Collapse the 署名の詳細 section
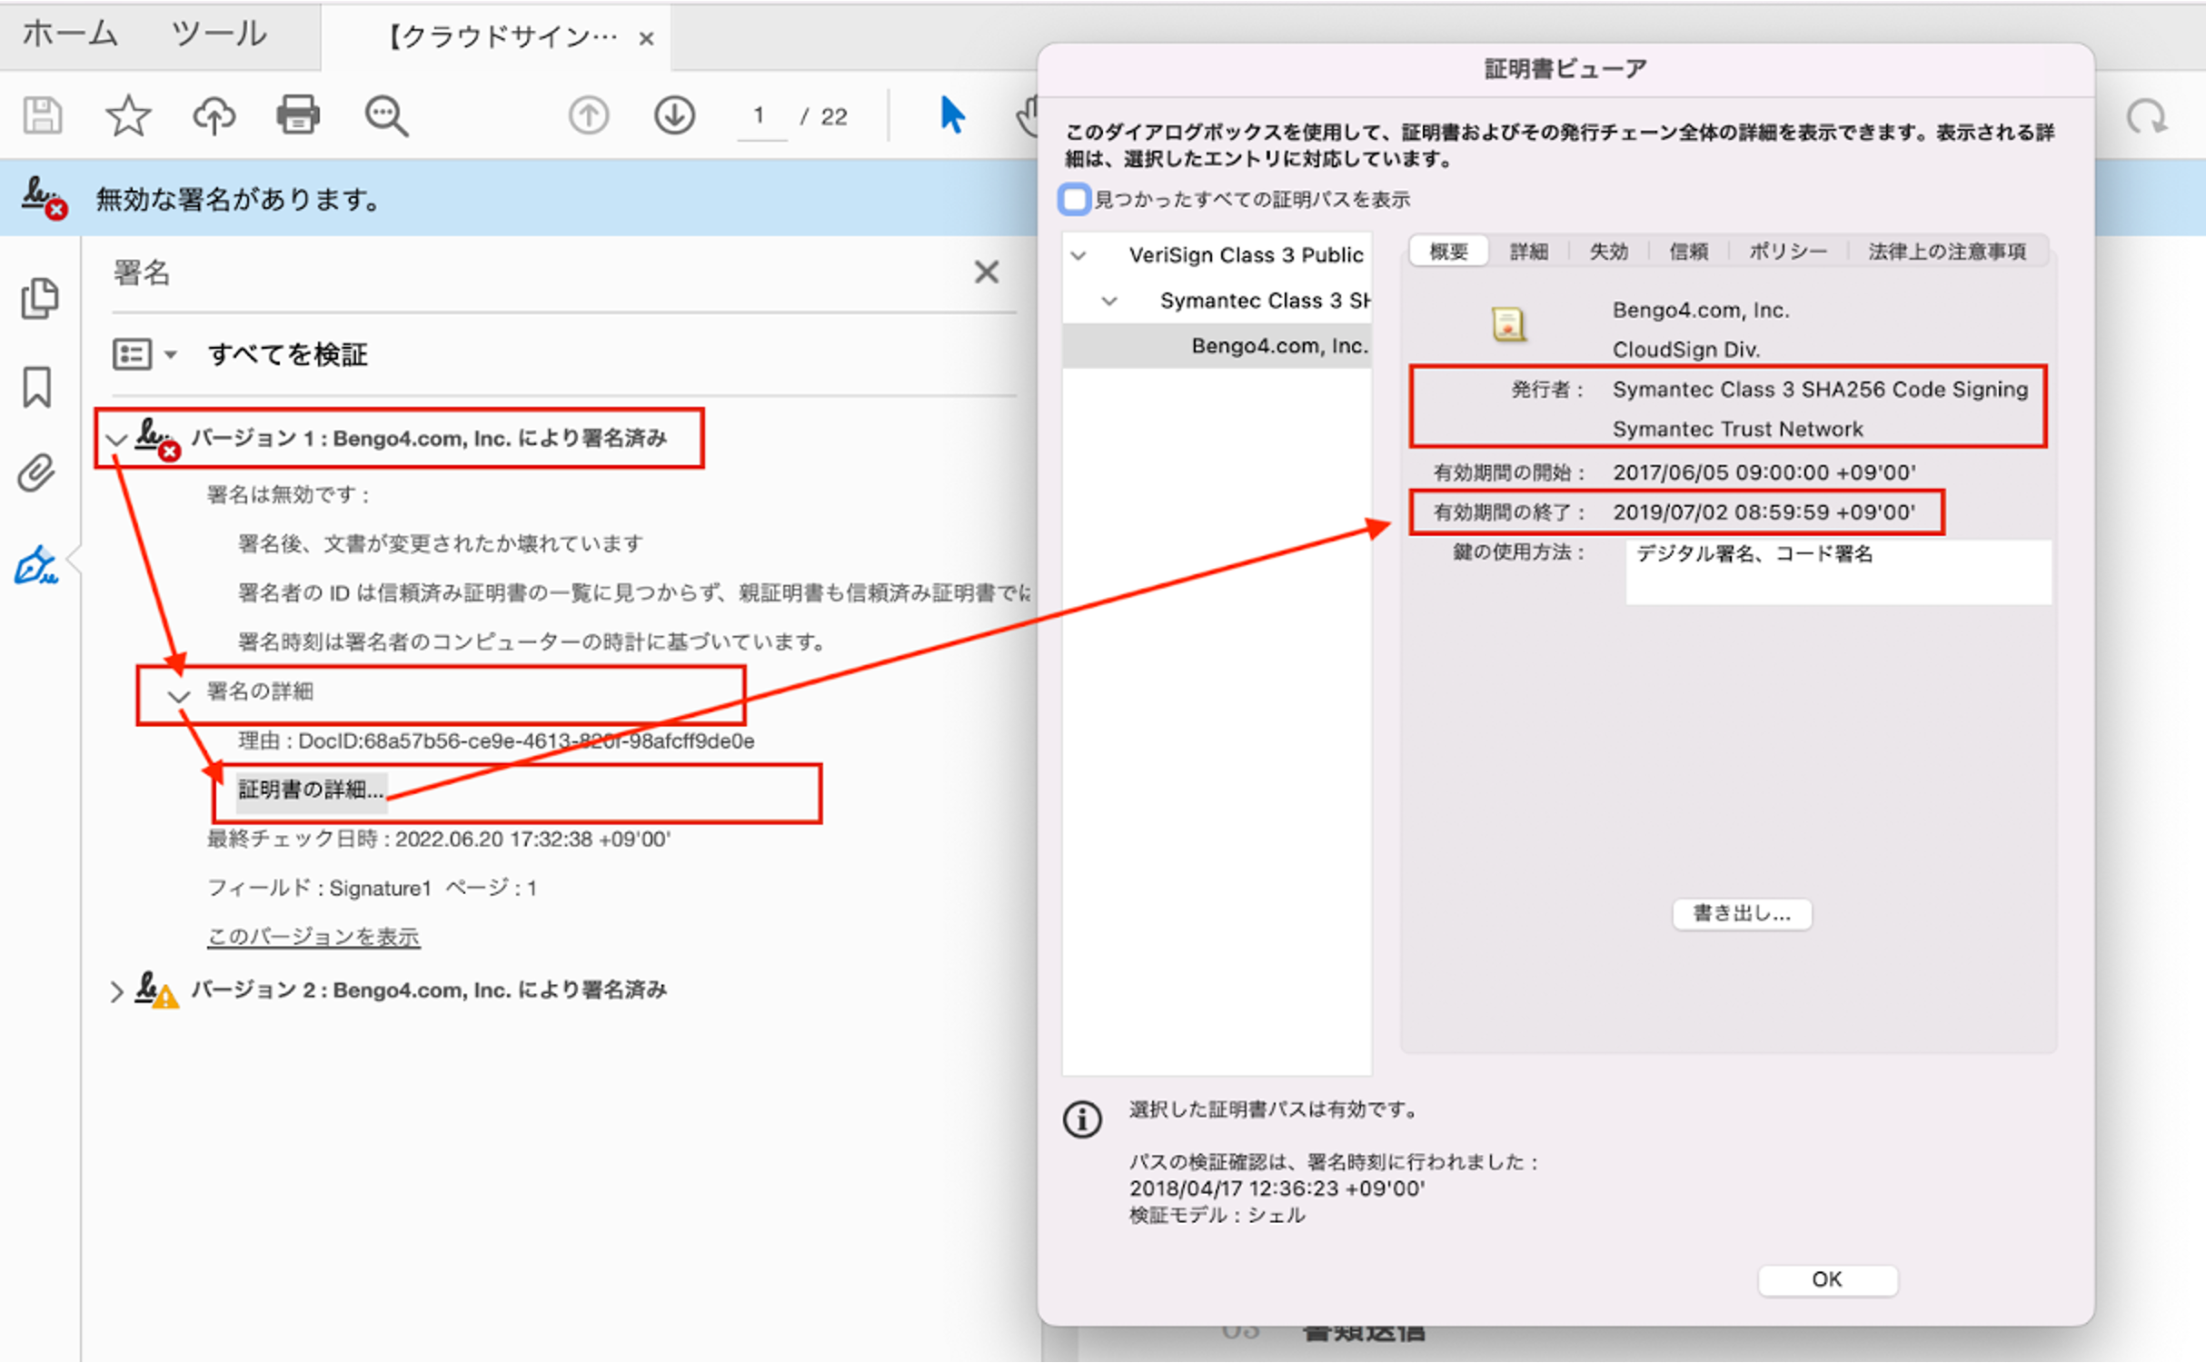The width and height of the screenshot is (2206, 1363). pyautogui.click(x=179, y=696)
